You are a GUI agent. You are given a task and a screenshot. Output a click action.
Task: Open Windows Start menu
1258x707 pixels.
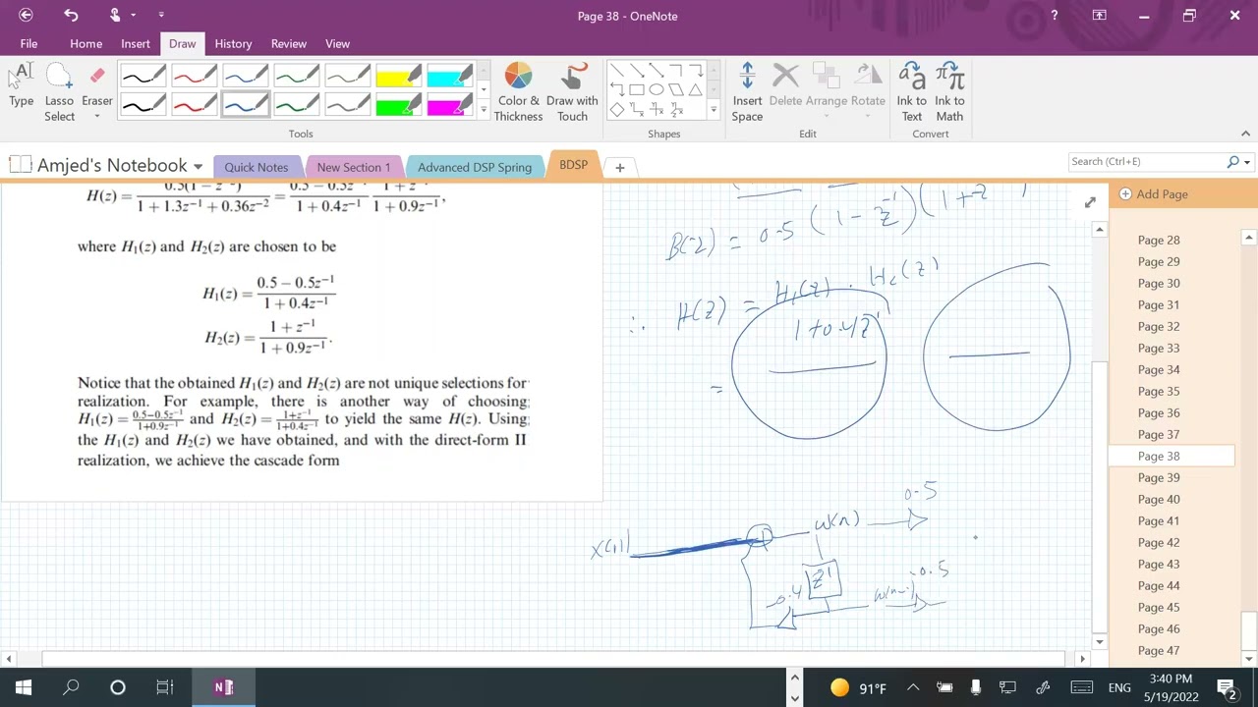click(24, 687)
